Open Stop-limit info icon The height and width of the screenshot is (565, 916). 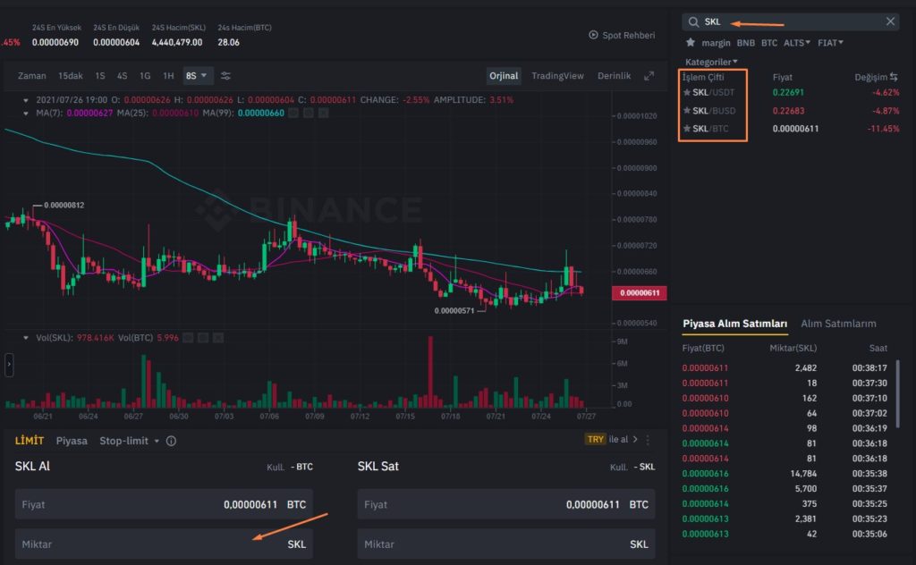[x=171, y=441]
